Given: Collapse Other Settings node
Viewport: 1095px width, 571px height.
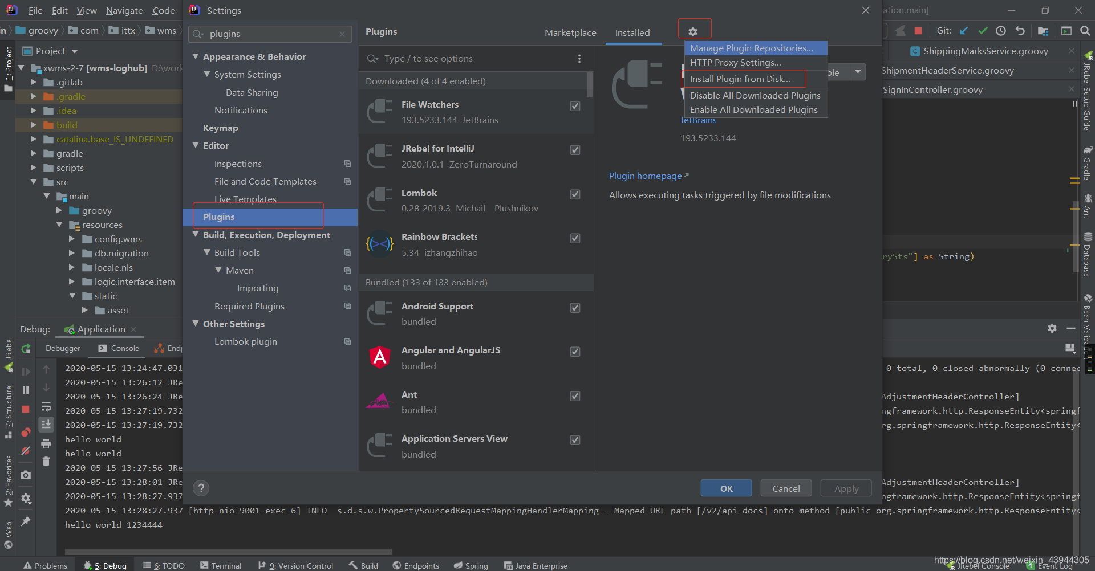Looking at the screenshot, I should pyautogui.click(x=196, y=323).
